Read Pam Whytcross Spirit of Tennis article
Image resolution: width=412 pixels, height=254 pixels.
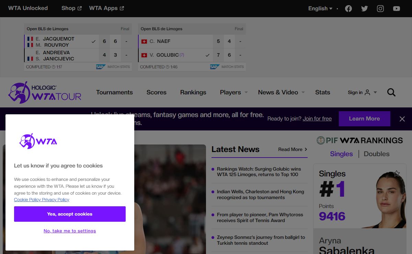[x=260, y=218]
